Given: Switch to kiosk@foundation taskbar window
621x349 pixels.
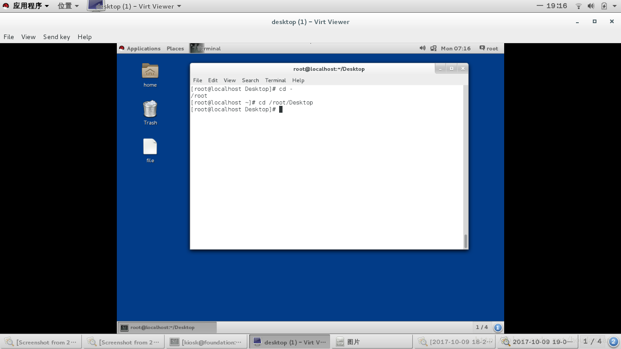Looking at the screenshot, I should pyautogui.click(x=207, y=342).
